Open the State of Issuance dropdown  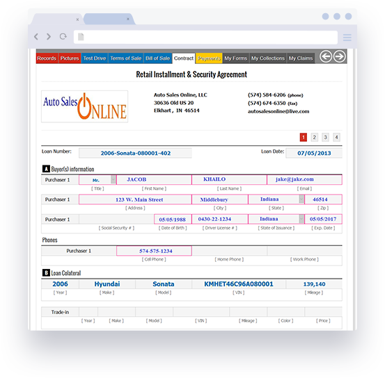point(301,219)
